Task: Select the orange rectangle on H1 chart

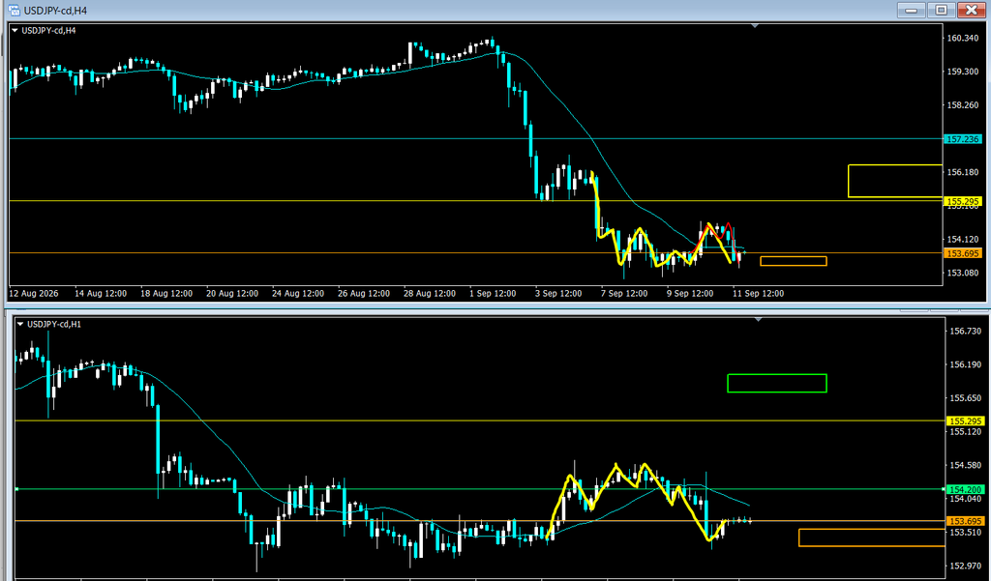Action: click(872, 537)
